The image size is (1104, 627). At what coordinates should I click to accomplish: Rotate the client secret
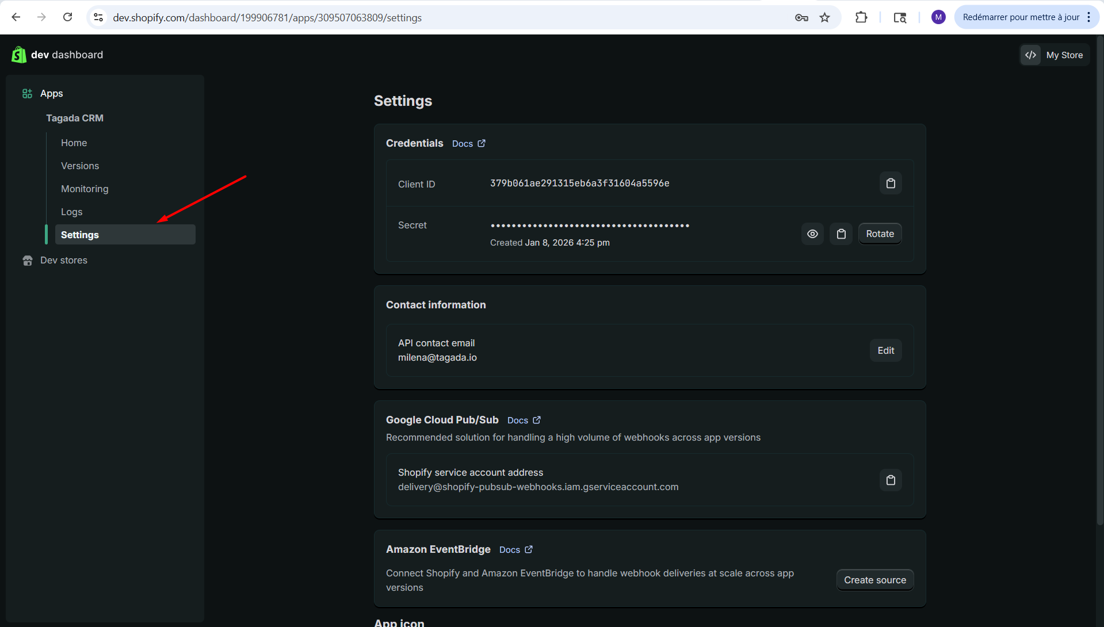point(880,234)
